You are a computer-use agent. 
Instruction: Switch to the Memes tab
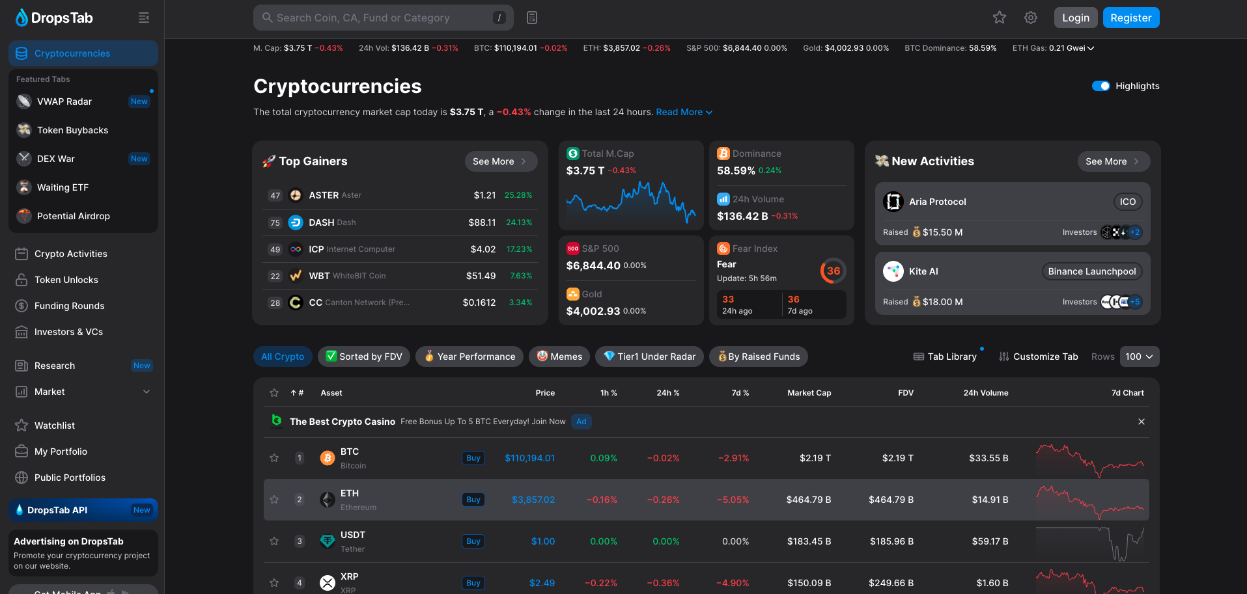[559, 357]
